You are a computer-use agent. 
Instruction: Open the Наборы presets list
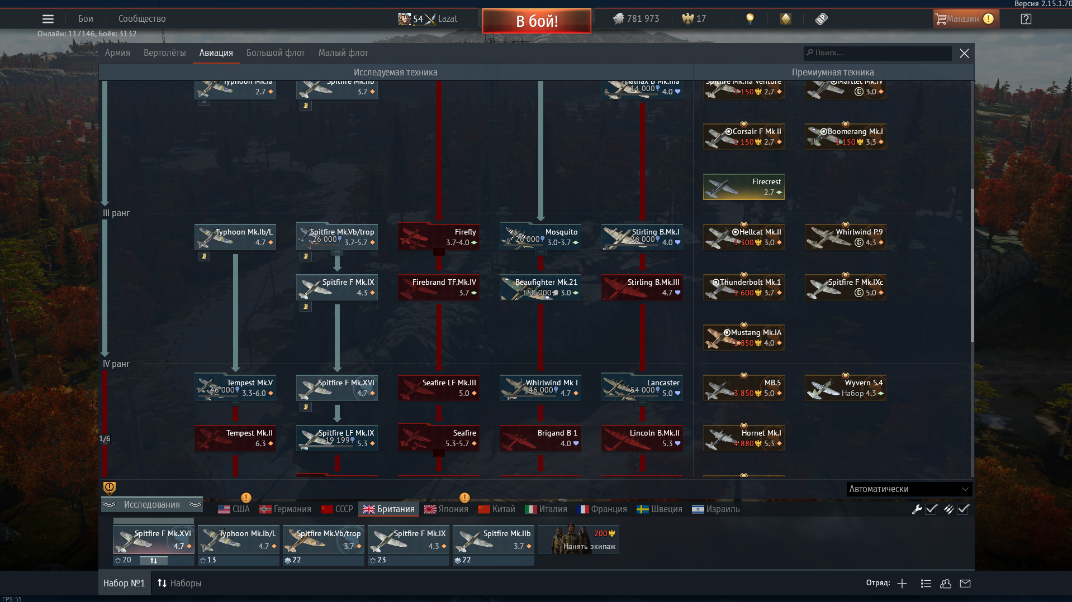coord(179,583)
